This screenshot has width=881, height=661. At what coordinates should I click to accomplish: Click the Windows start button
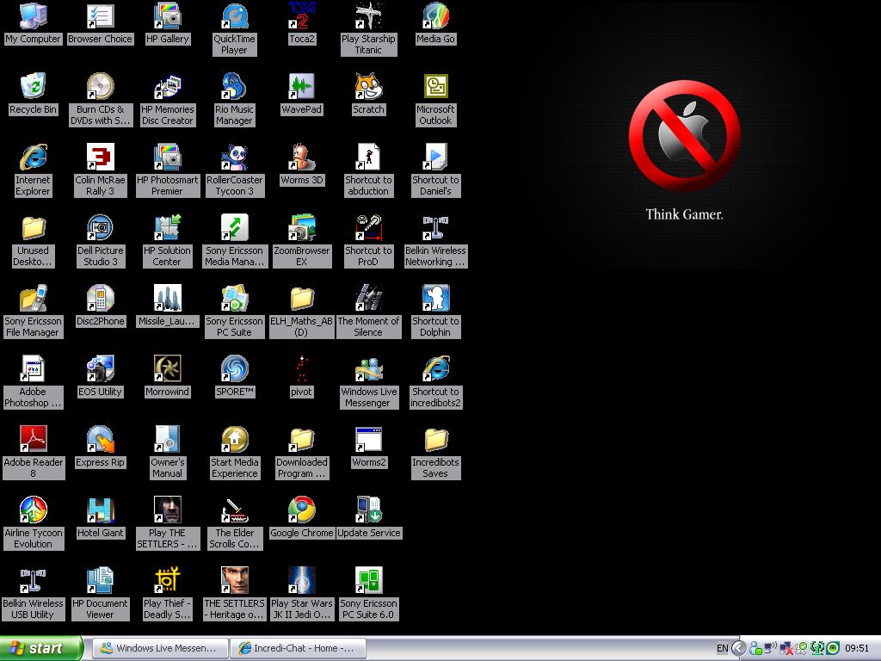pyautogui.click(x=41, y=648)
